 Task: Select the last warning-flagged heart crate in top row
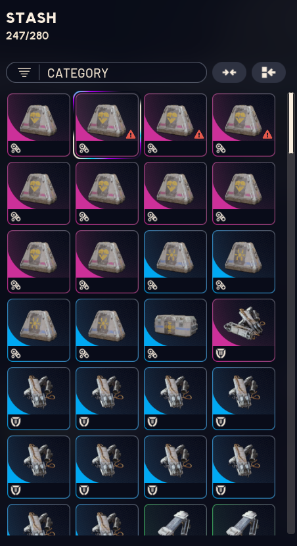coord(243,125)
